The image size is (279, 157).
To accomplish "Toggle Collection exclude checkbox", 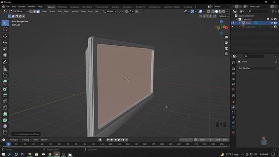I will pos(268,19).
